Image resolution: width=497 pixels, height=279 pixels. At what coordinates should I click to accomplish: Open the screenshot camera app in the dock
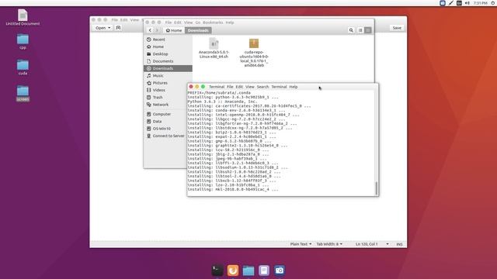280,270
